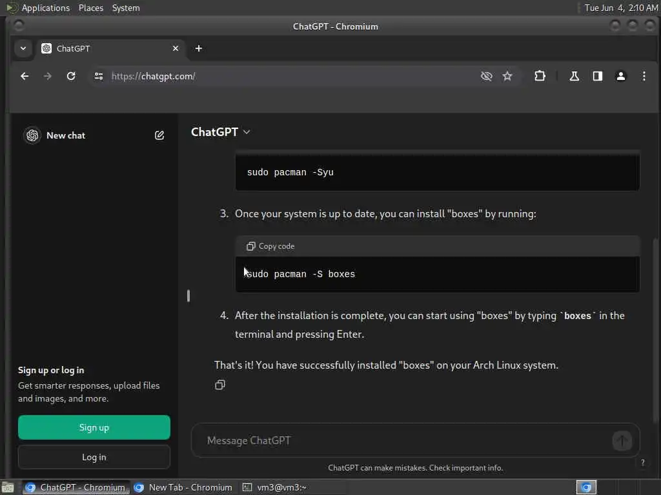Click the show desktop icon in taskbar
This screenshot has width=661, height=495.
pyautogui.click(x=8, y=487)
